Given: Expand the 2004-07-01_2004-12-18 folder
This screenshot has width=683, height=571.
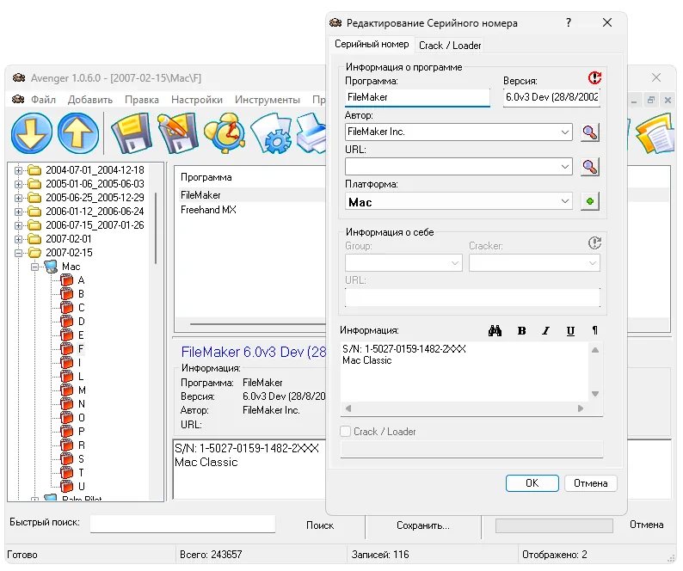Looking at the screenshot, I should pyautogui.click(x=18, y=170).
